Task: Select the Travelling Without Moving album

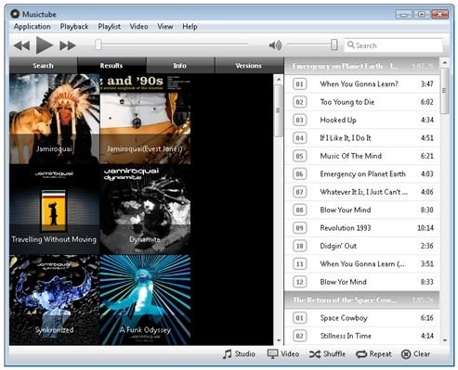Action: pos(54,210)
